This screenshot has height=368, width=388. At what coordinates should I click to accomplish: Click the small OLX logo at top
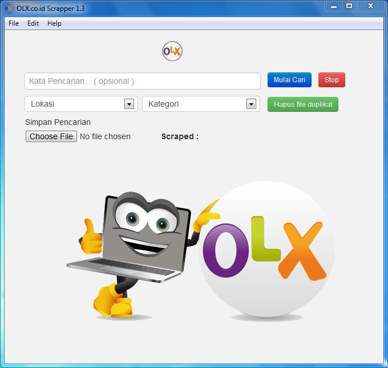tap(172, 51)
